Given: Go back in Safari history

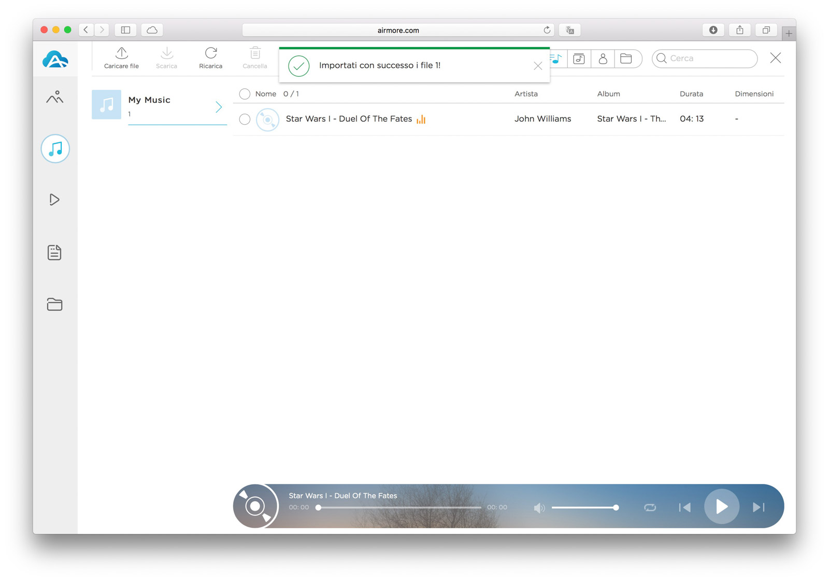Looking at the screenshot, I should coord(86,30).
